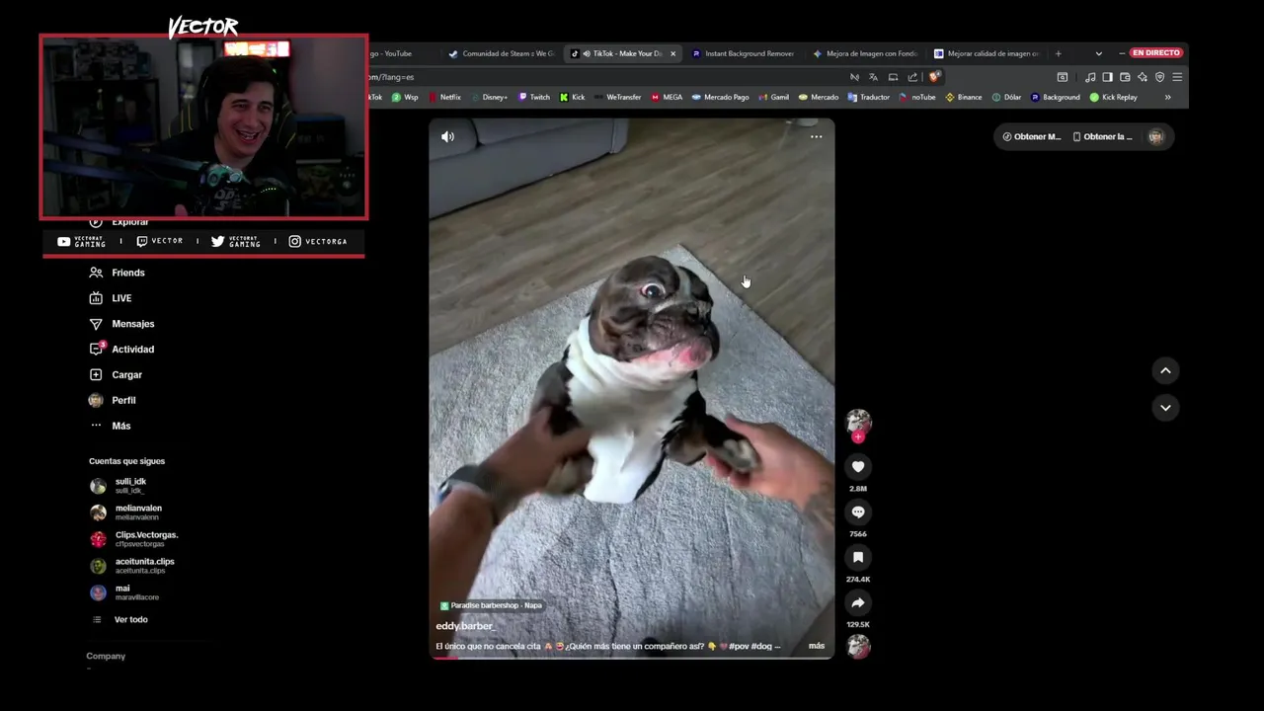Viewport: 1264px width, 711px height.
Task: Open the Cargar upload page
Action: [x=115, y=375]
